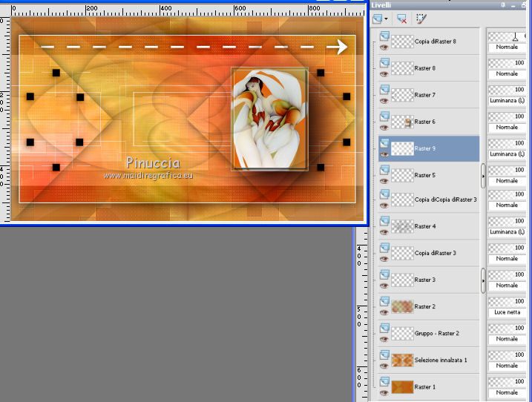Click layer type icon of Gruppo - Raster 2
The width and height of the screenshot is (532, 402).
pyautogui.click(x=384, y=328)
